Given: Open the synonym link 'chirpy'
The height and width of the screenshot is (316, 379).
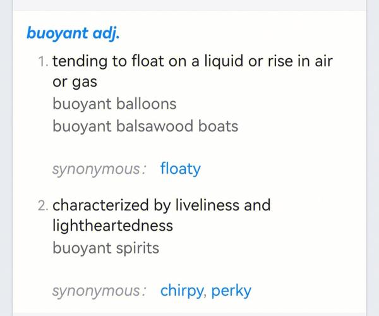Looking at the screenshot, I should 182,291.
